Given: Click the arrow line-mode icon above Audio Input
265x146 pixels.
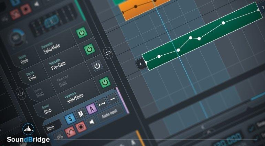Looking at the screenshot, I should pyautogui.click(x=102, y=104).
